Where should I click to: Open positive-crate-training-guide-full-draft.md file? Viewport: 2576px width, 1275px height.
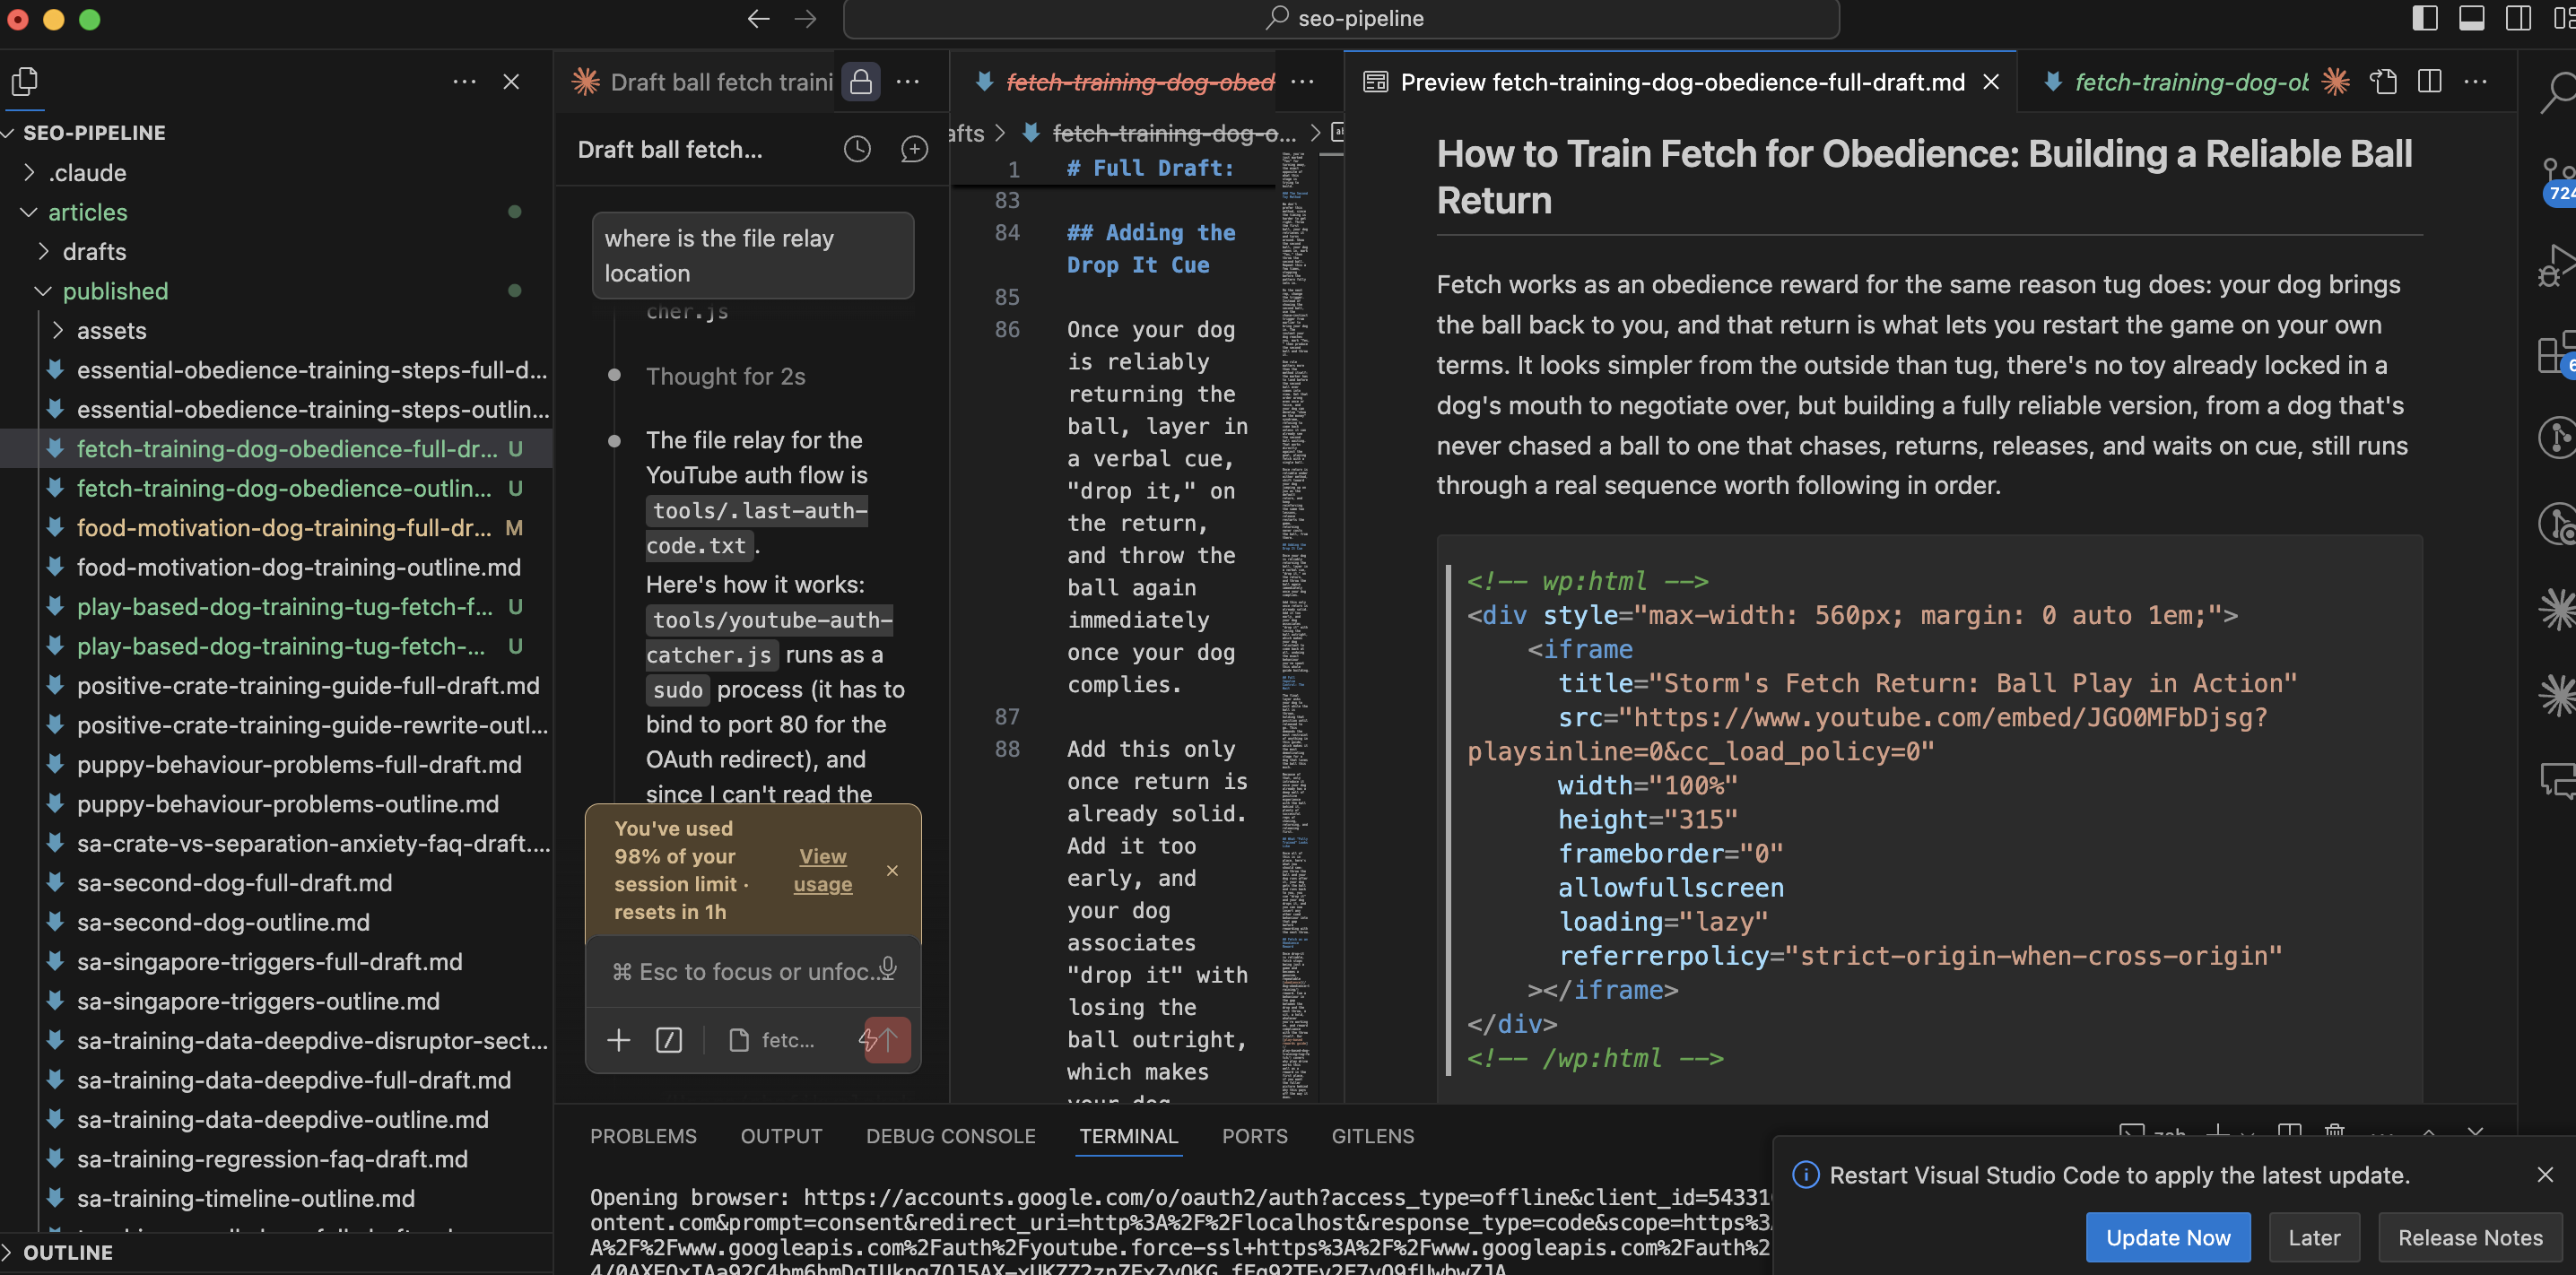click(x=308, y=686)
